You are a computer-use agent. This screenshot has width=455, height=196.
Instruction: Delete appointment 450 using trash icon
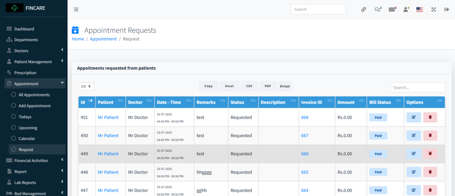pos(430,135)
